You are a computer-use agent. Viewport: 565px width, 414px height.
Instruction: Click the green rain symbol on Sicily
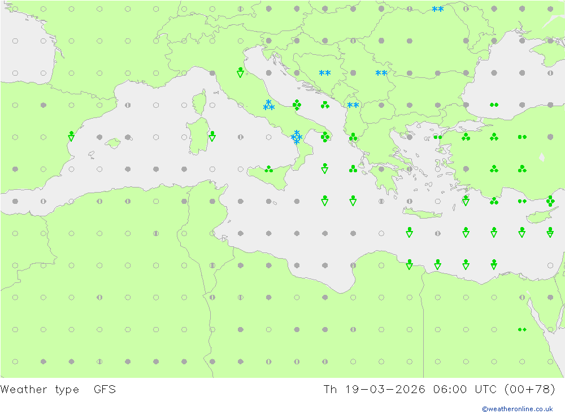pyautogui.click(x=269, y=169)
